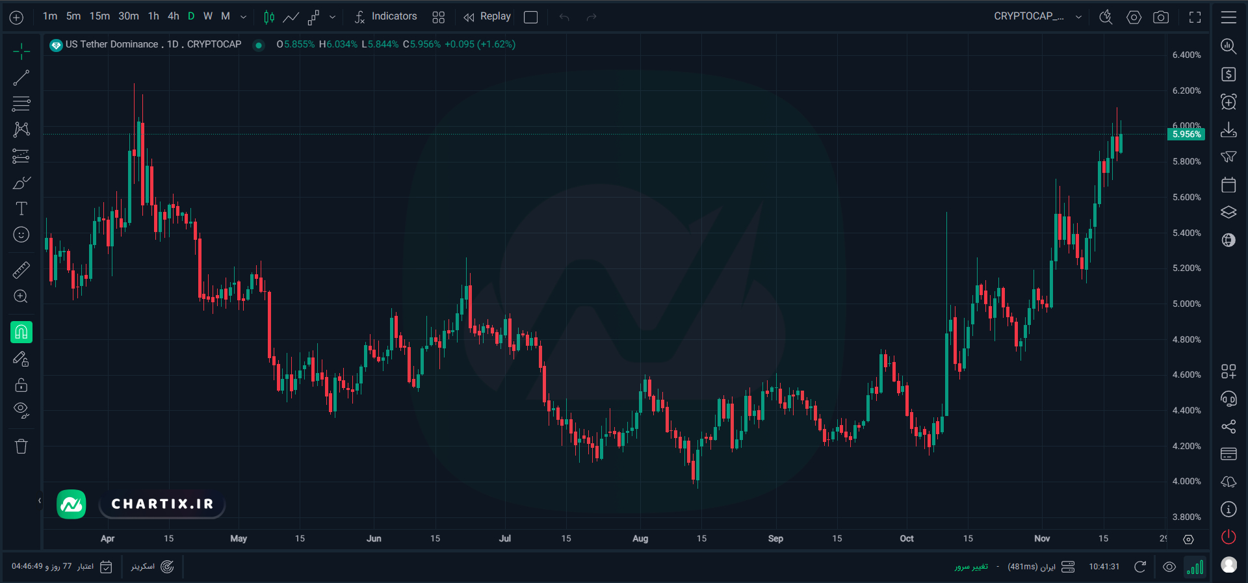The width and height of the screenshot is (1248, 583).
Task: Switch to the 4h timeframe
Action: coord(173,16)
